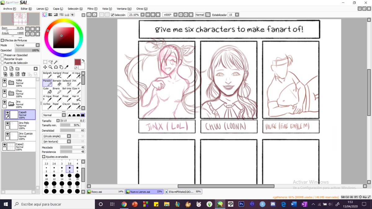
Task: Choose brush size 20 preset
Action: point(77,177)
